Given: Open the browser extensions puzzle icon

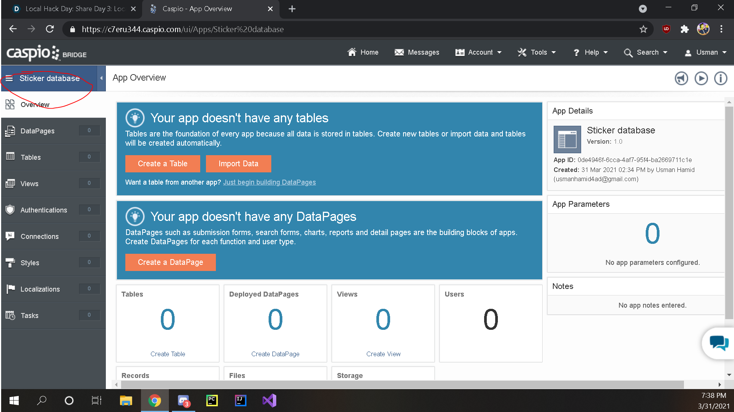Looking at the screenshot, I should (684, 29).
